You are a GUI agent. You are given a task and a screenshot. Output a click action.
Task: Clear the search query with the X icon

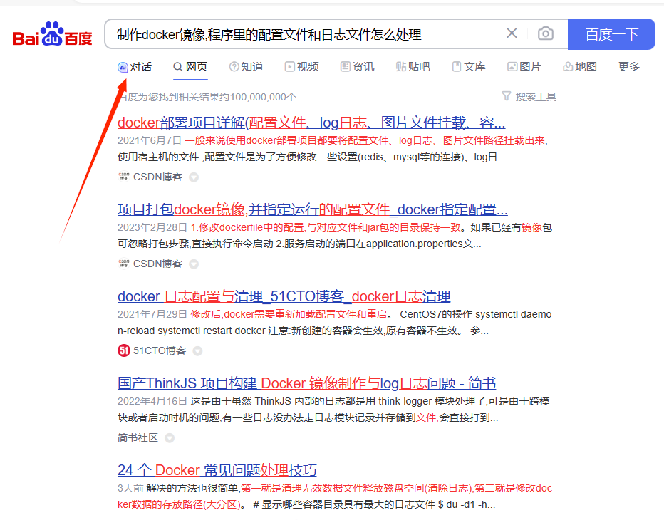(512, 33)
